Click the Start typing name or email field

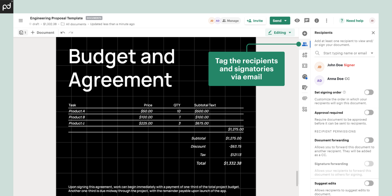(x=345, y=53)
